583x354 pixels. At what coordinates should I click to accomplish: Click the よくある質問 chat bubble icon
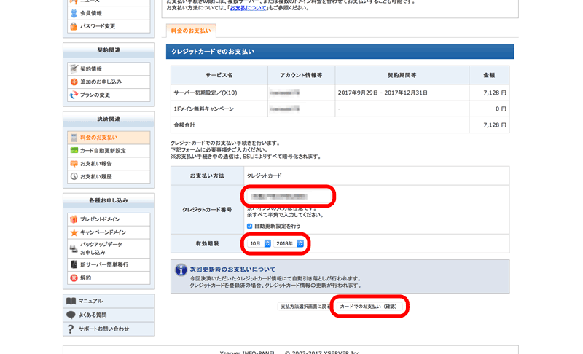point(71,315)
